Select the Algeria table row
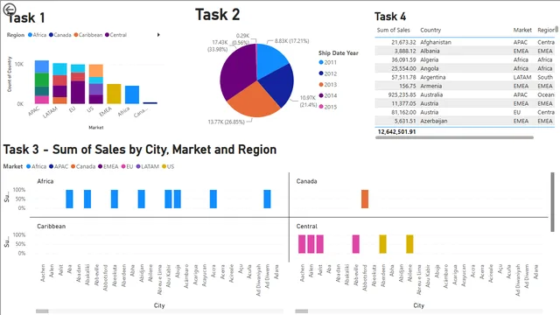 [x=465, y=59]
